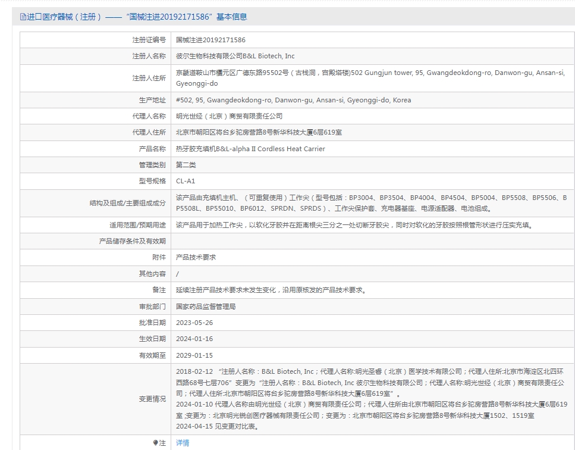Click the registrant name B&L Biotech, Inc value
Screen dimensions: 575x450
[x=235, y=56]
